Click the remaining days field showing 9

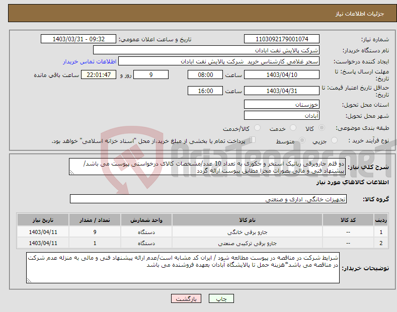(x=151, y=74)
